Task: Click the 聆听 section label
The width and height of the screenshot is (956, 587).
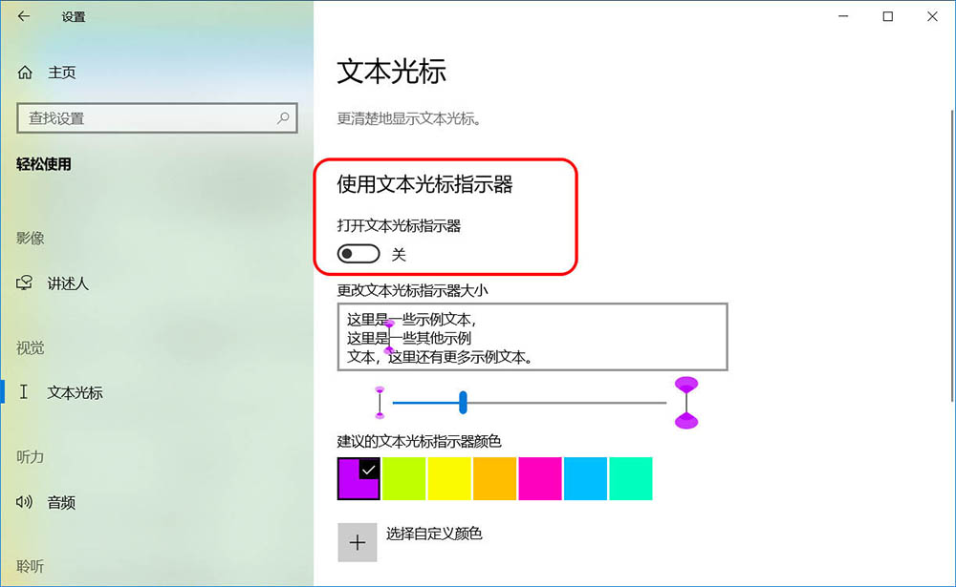Action: click(x=31, y=566)
